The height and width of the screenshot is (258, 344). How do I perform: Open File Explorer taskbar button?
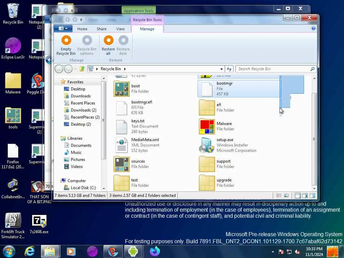pyautogui.click(x=50, y=251)
